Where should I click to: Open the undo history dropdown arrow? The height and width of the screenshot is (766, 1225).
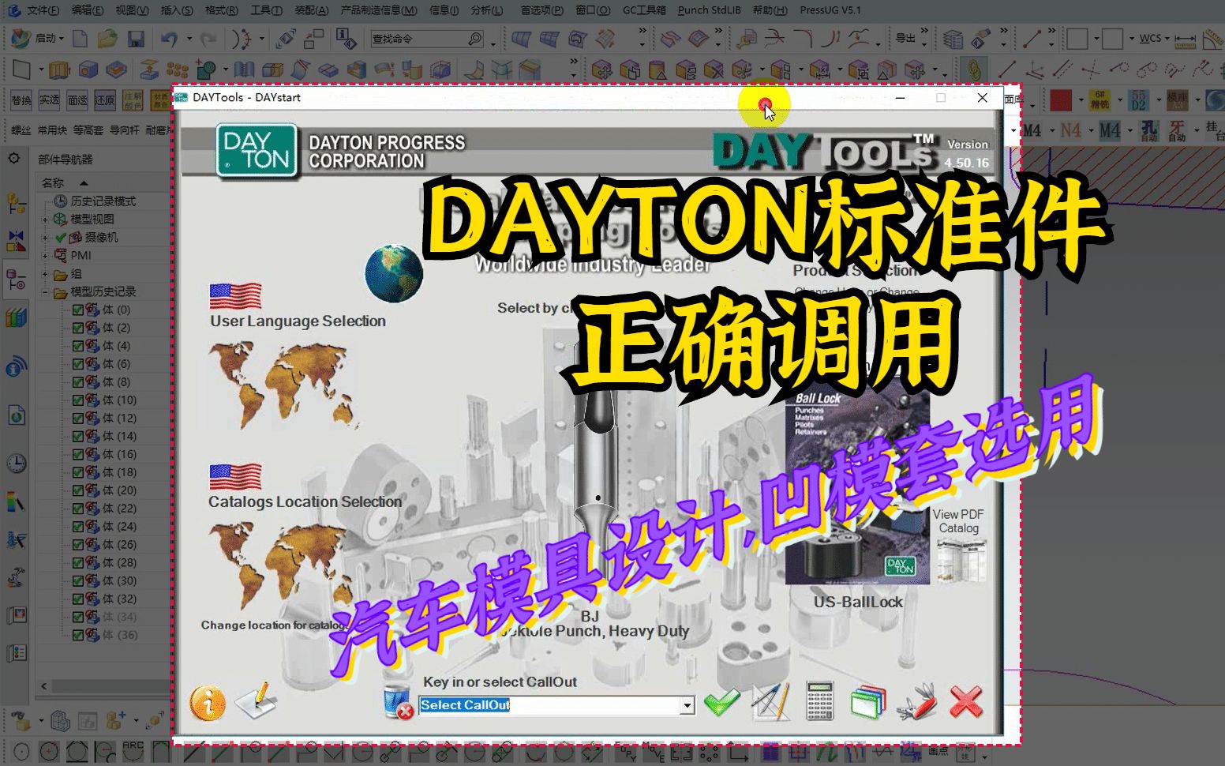189,38
